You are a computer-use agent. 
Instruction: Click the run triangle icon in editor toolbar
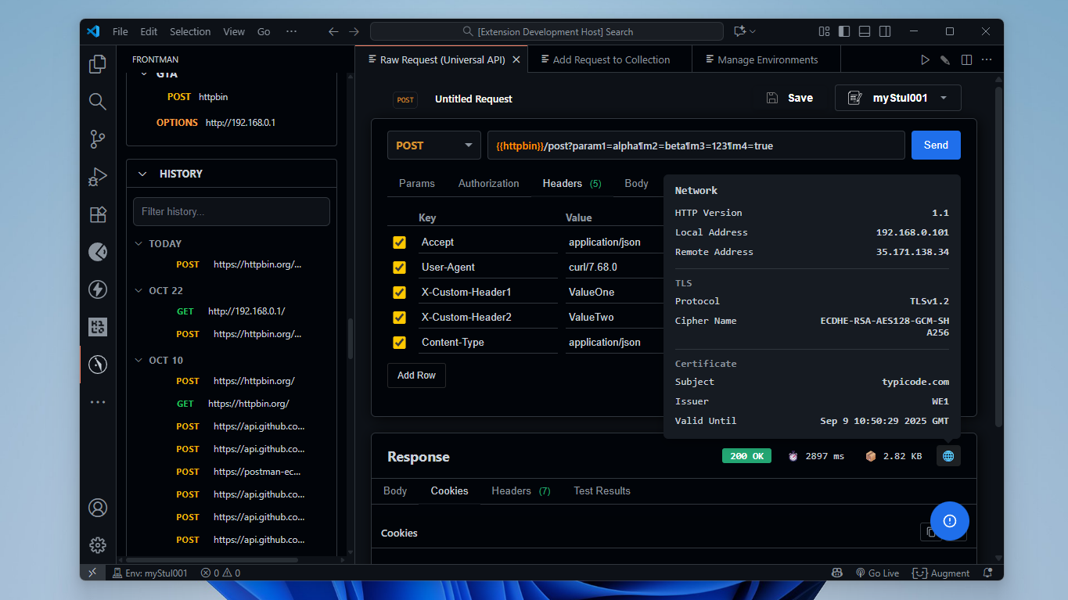[925, 59]
